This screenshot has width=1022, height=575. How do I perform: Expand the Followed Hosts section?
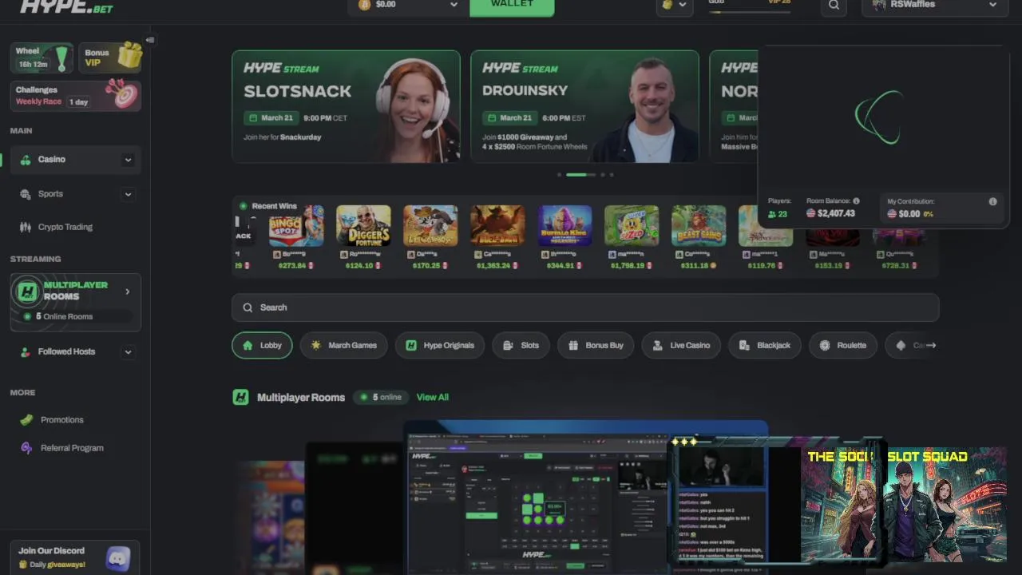pyautogui.click(x=128, y=351)
